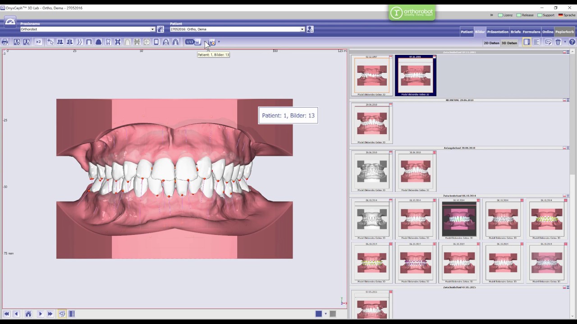Switch to the text list view icon
The width and height of the screenshot is (577, 324).
[x=536, y=42]
